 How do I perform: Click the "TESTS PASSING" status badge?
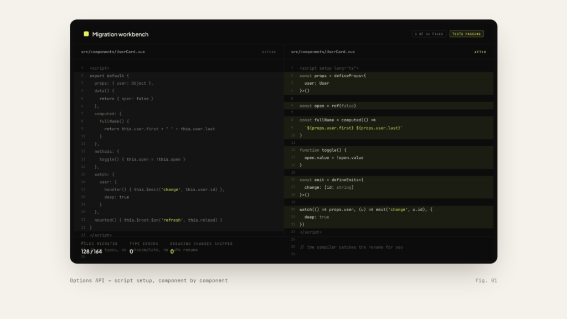coord(466,34)
